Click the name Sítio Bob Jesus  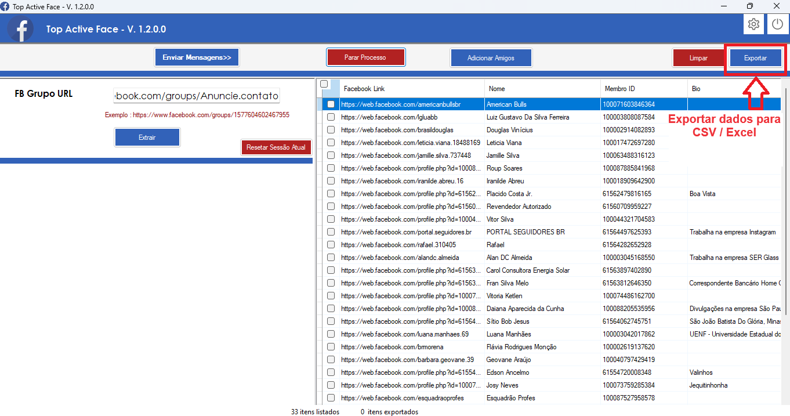(x=508, y=321)
